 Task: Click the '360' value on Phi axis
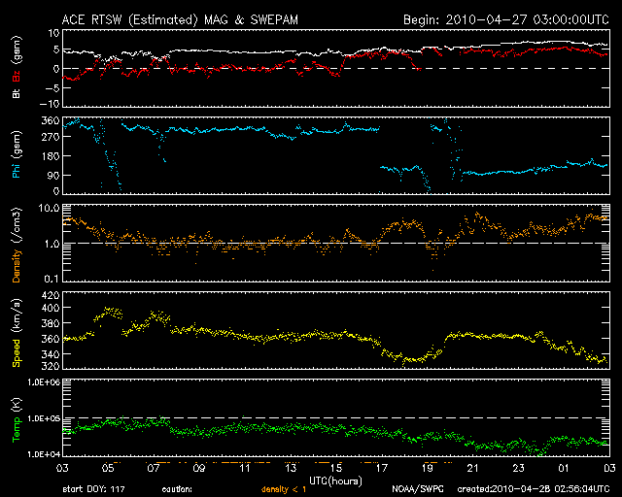(x=51, y=120)
